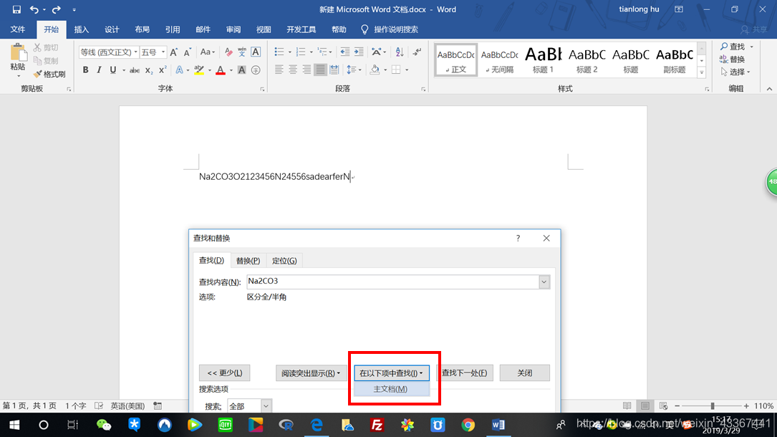
Task: Open the font name dropdown
Action: tap(136, 52)
